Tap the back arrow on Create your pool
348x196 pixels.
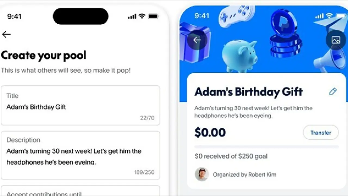pos(6,34)
